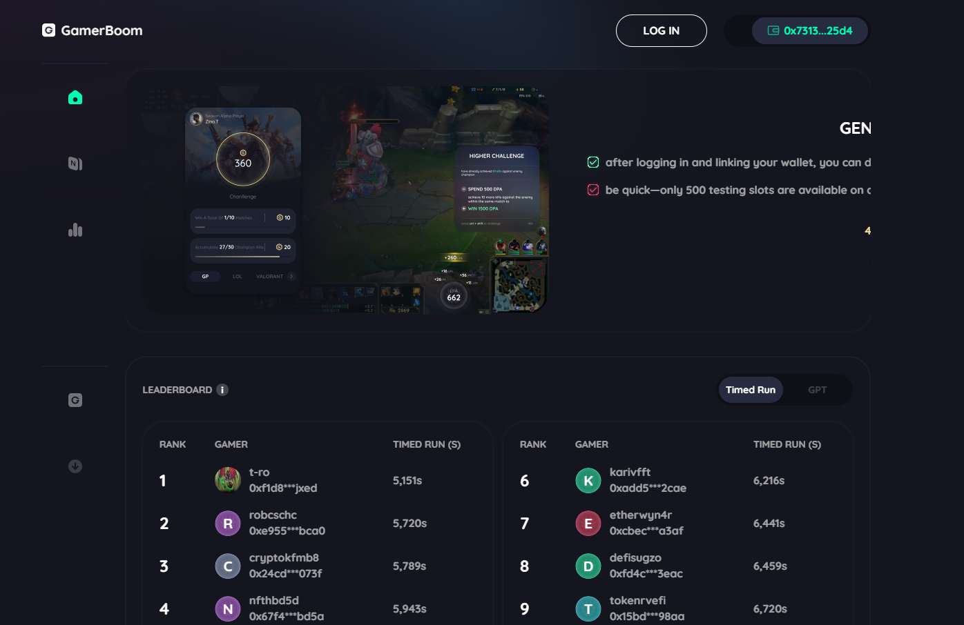Toggle the green wallet linking checkbox
This screenshot has height=625, width=964.
pos(593,162)
